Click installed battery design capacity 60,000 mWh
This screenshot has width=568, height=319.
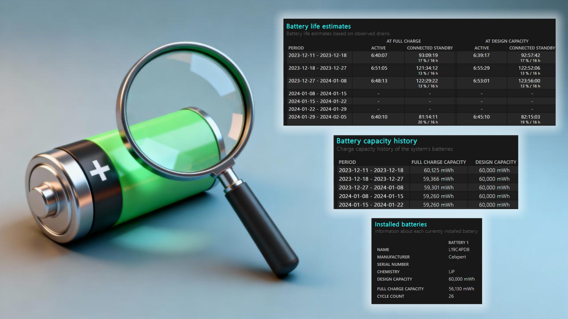point(461,279)
